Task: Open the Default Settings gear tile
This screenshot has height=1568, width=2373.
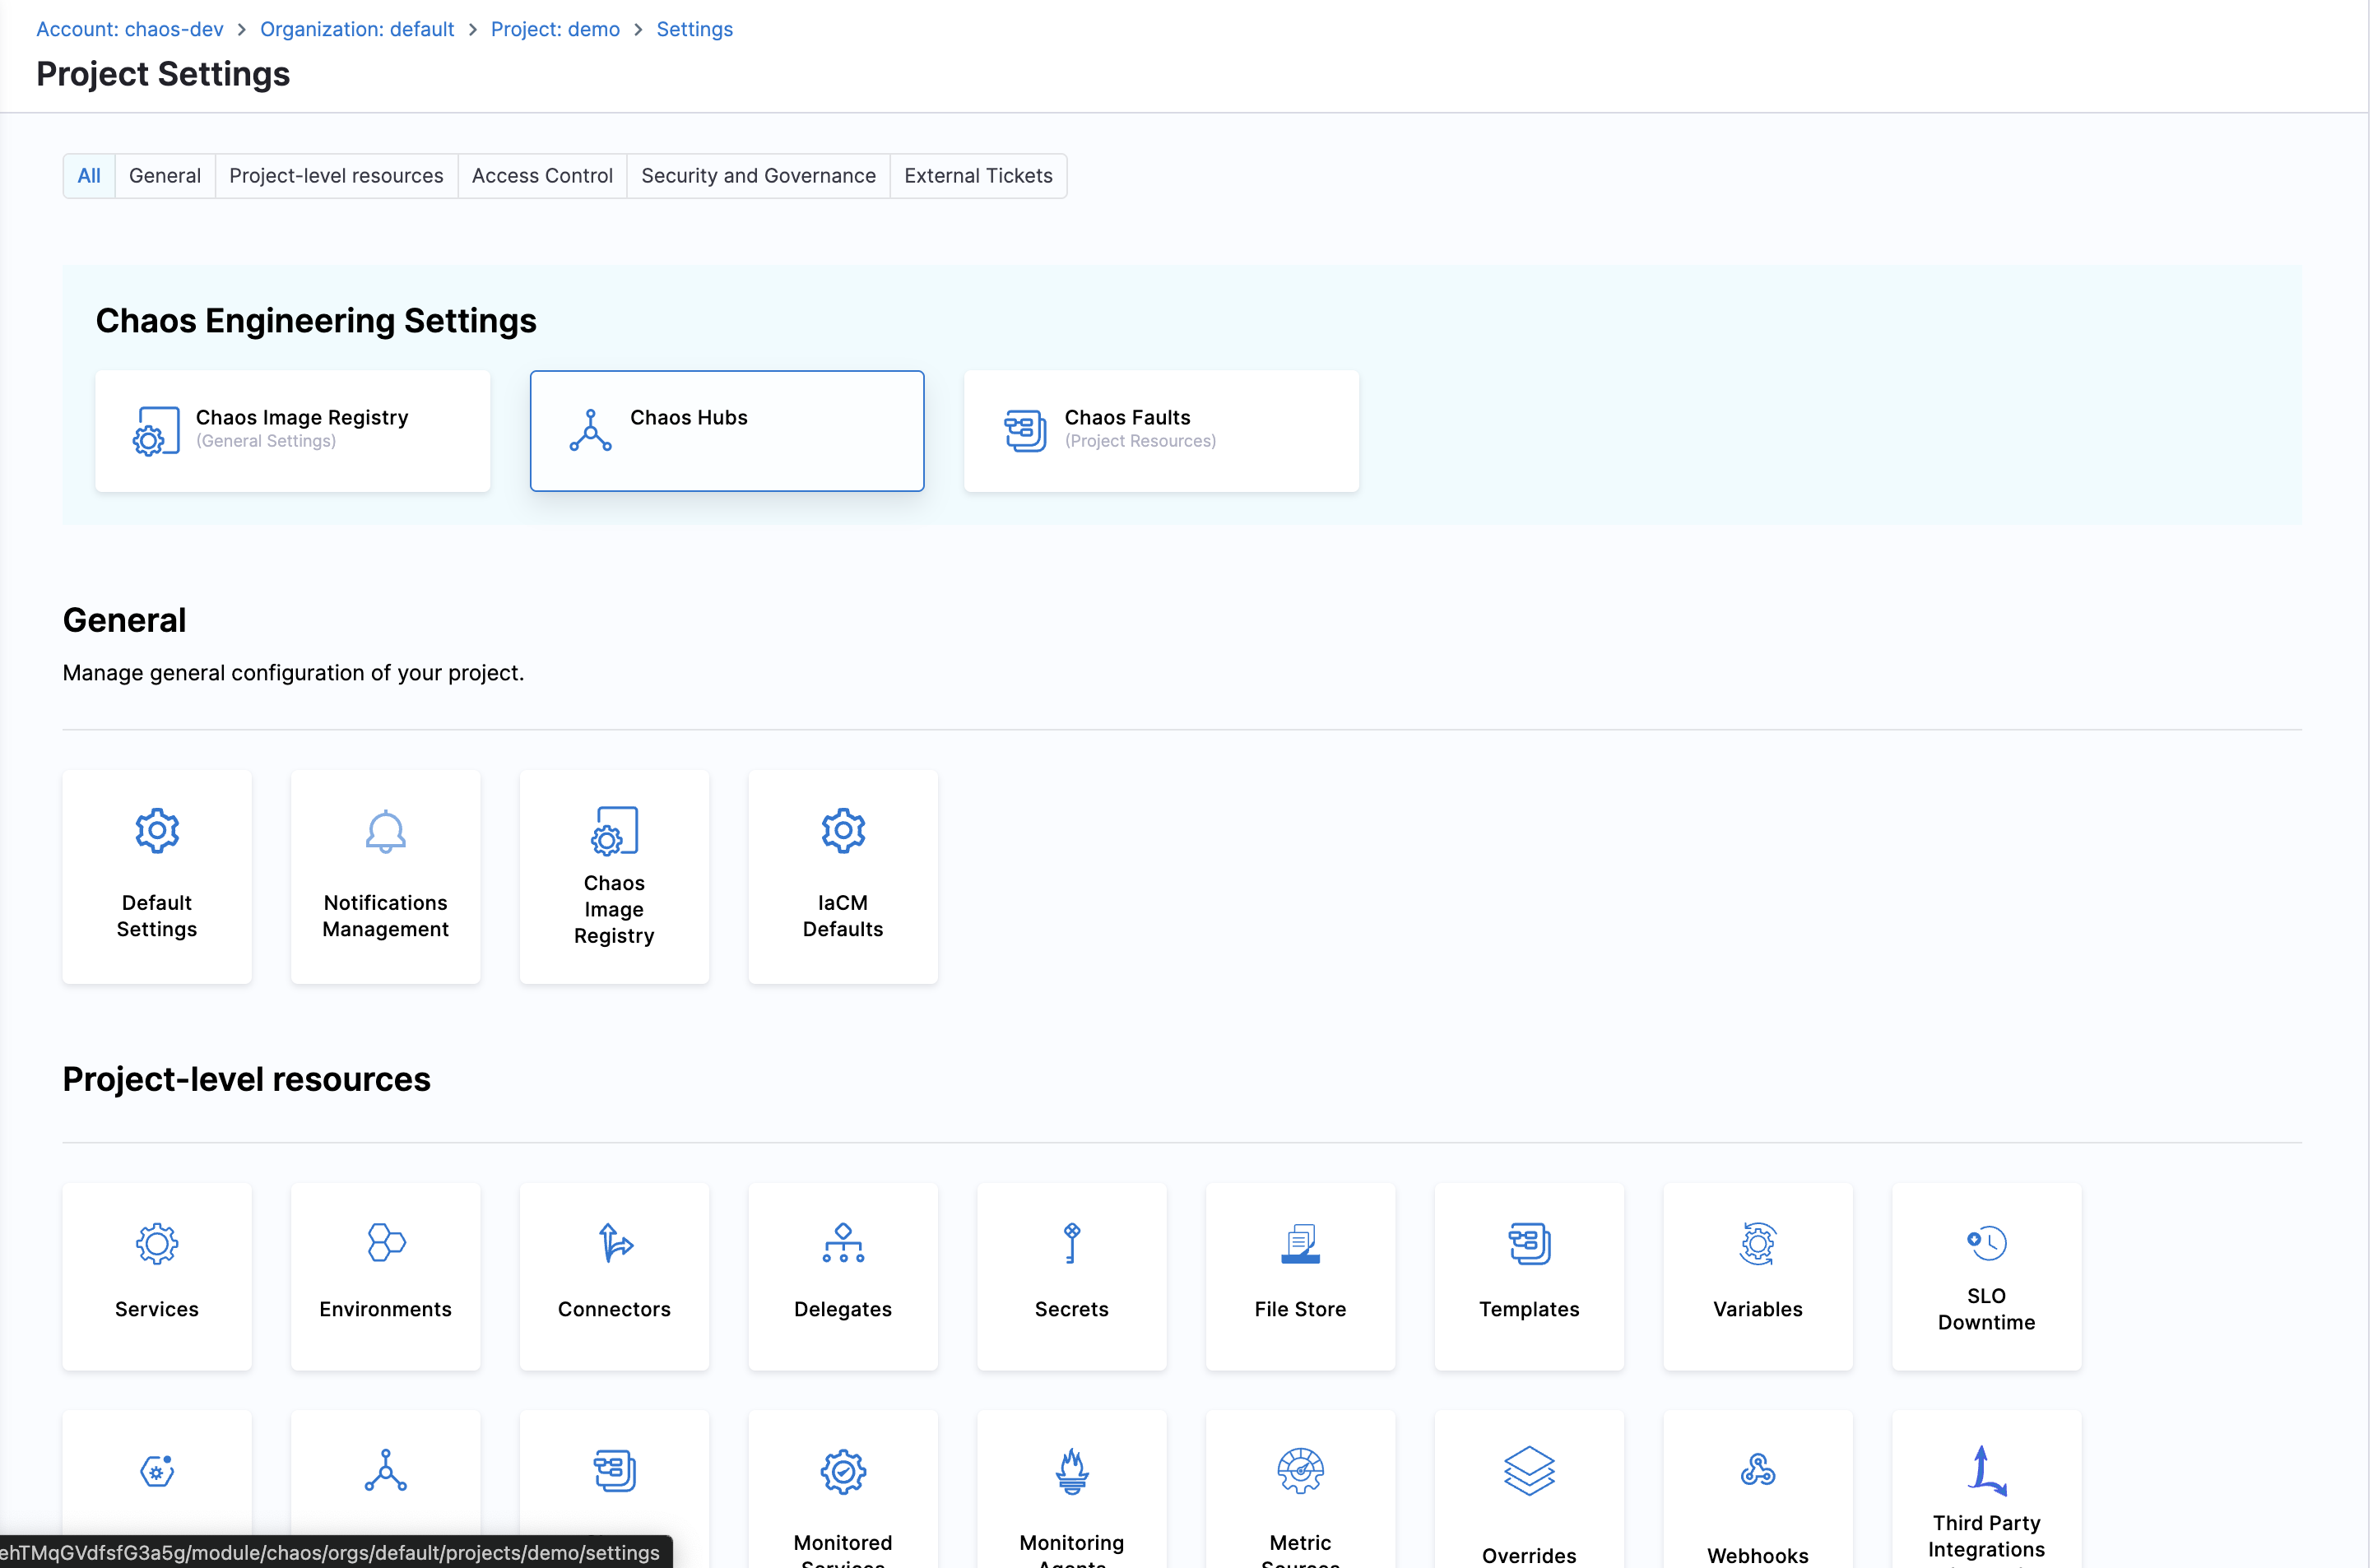Action: tap(157, 876)
